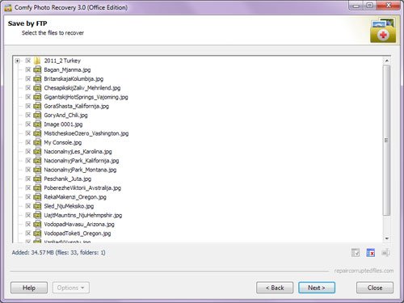Click file icon of GoryAnd_Chili.jpg
The image size is (404, 303).
point(37,116)
